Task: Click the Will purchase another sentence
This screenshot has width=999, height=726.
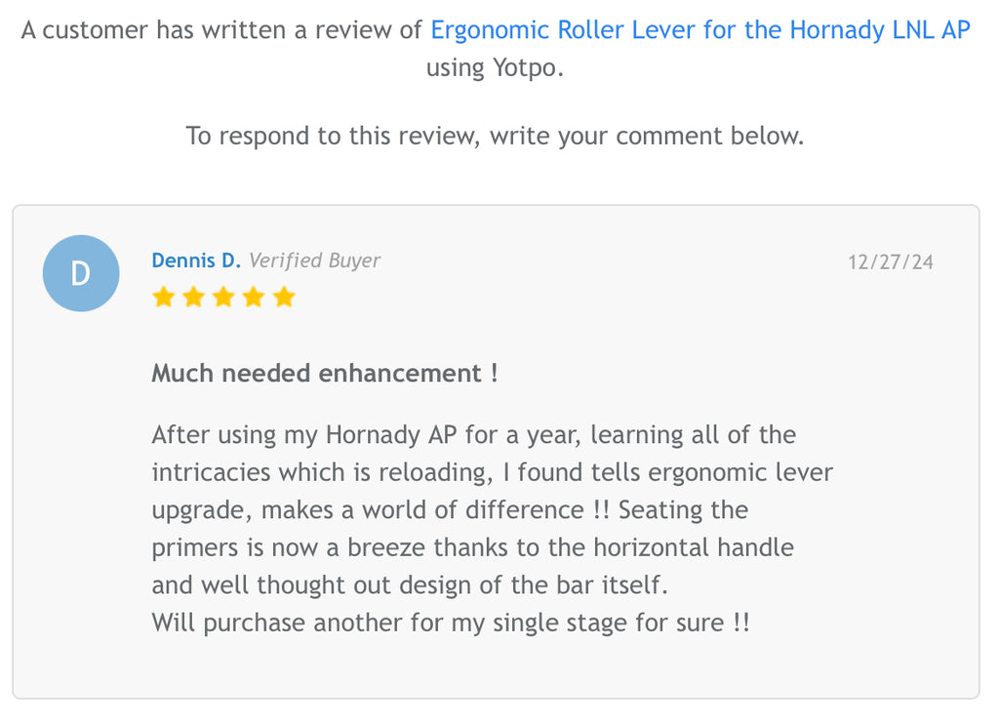Action: (x=451, y=623)
